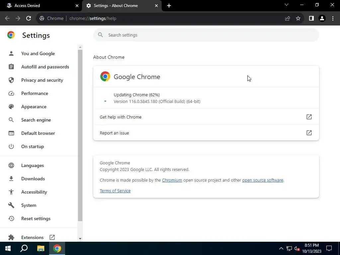Viewport: 340px width, 255px height.
Task: Click the address bar URL
Action: pyautogui.click(x=93, y=19)
